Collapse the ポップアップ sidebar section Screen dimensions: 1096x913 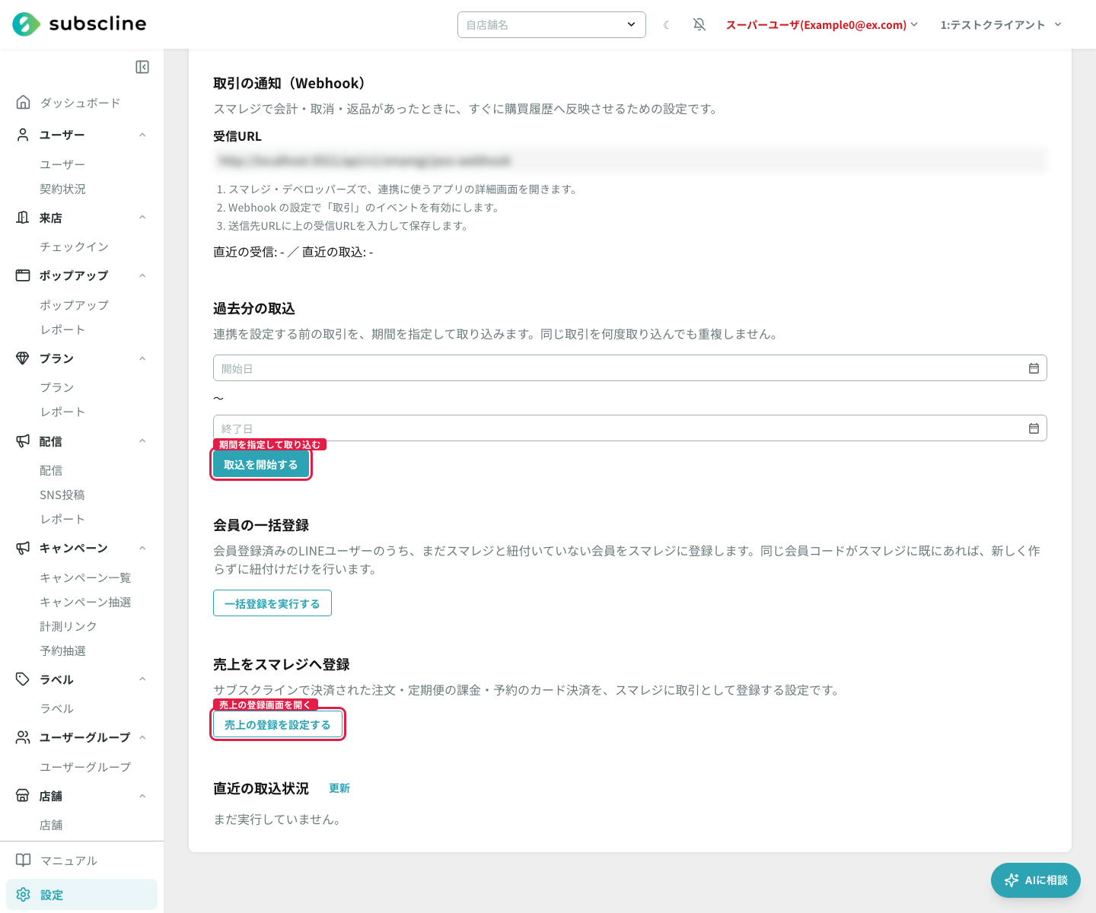[142, 275]
